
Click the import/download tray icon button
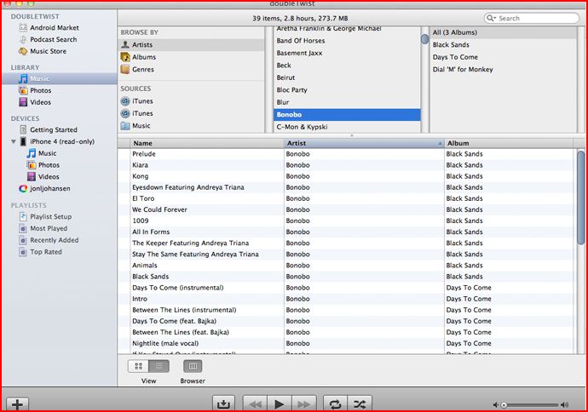223,403
